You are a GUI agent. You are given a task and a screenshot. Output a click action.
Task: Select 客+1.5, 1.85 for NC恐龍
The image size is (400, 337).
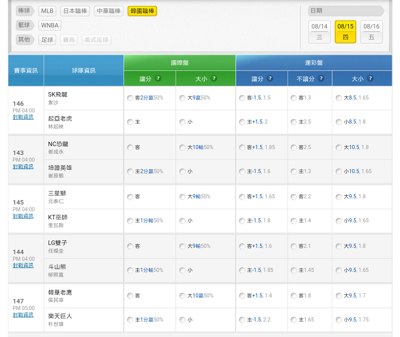tap(242, 148)
